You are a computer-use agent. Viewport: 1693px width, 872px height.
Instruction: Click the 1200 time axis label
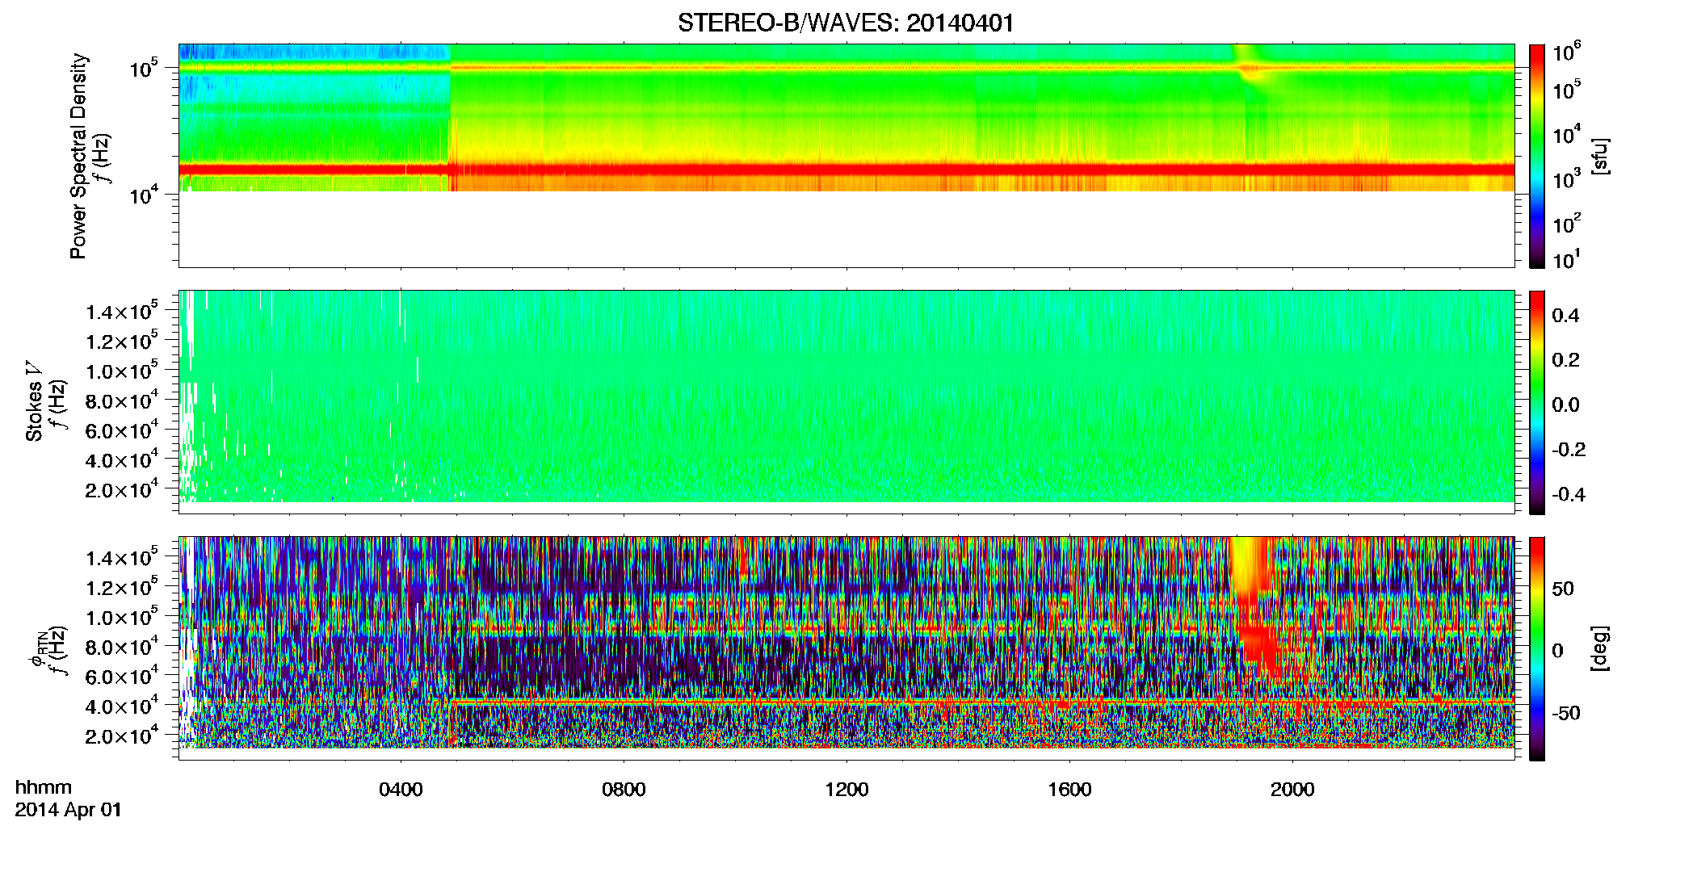[x=846, y=789]
